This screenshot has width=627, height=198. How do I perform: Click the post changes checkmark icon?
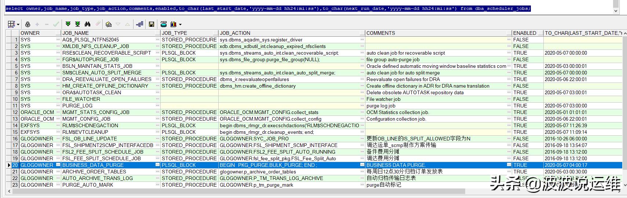56,24
